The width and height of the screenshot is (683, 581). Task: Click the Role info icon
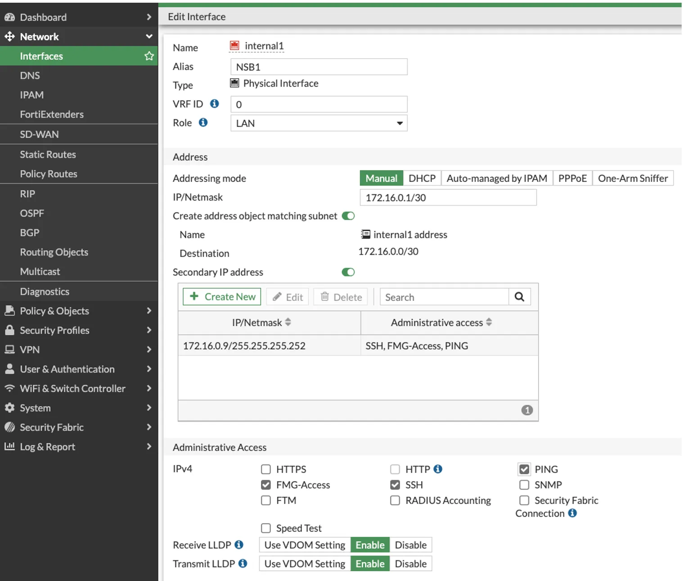click(x=203, y=123)
